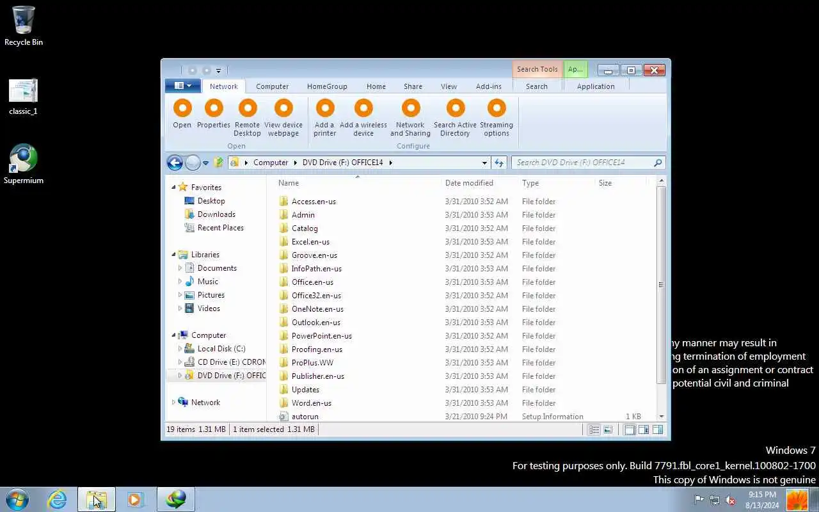This screenshot has width=819, height=512.
Task: Select CD Drive (E:) in the tree
Action: 225,362
